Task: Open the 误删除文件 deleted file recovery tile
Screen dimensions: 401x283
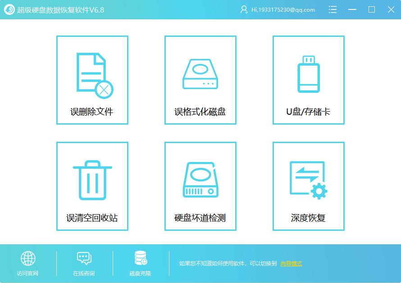Action: tap(92, 80)
